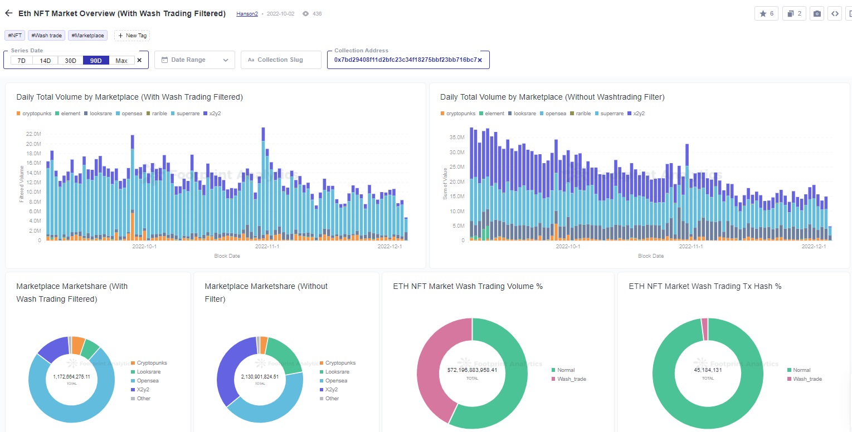Open embed code via the <> icon

click(834, 13)
